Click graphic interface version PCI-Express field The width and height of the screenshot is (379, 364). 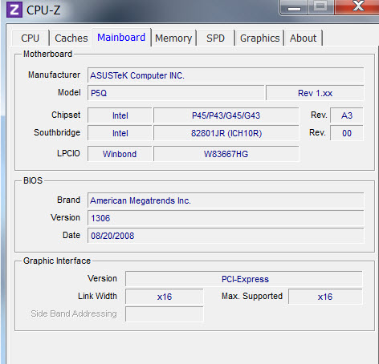point(244,279)
